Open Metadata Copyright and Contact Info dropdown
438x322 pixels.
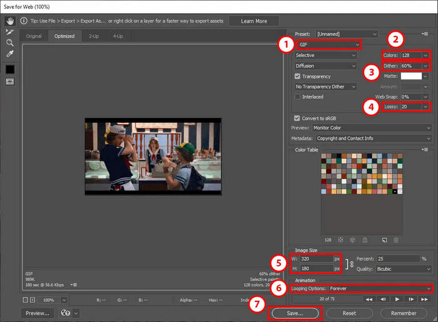374,138
